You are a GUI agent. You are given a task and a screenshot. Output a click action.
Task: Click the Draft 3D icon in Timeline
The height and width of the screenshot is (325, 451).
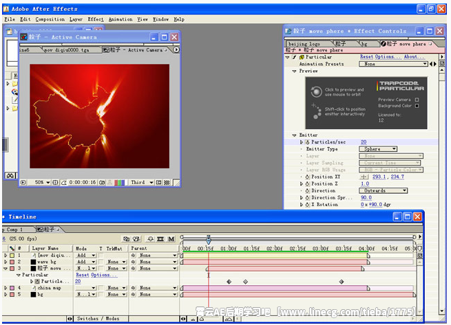[136, 238]
